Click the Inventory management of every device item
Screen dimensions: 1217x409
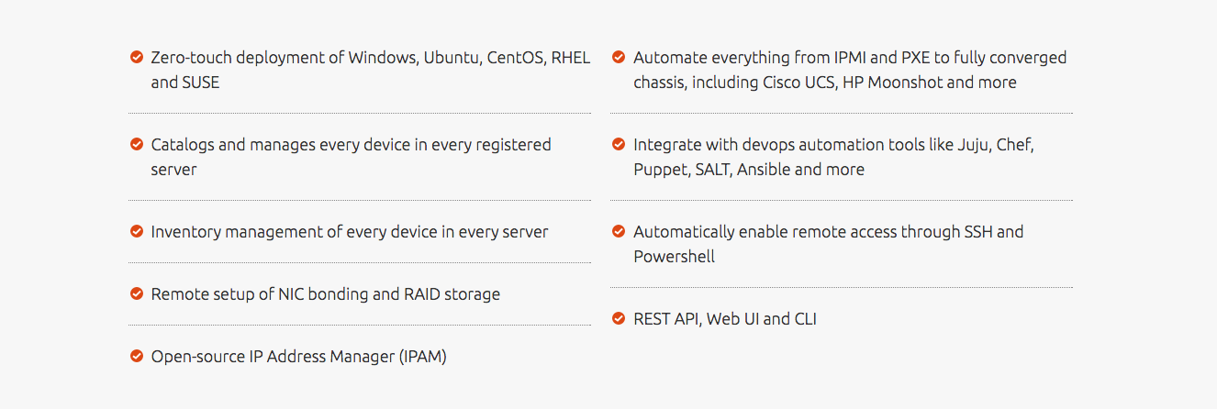pyautogui.click(x=350, y=232)
